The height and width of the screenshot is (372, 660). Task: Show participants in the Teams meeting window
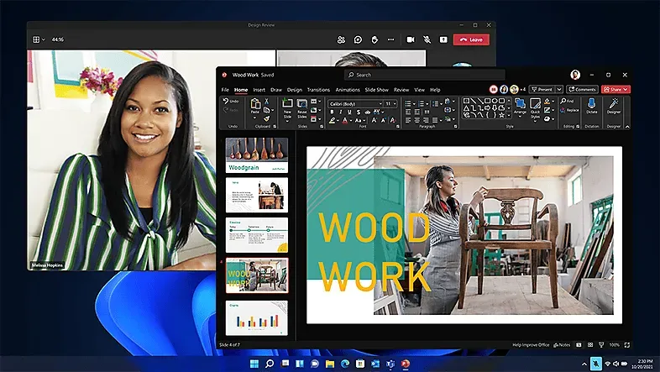(341, 39)
